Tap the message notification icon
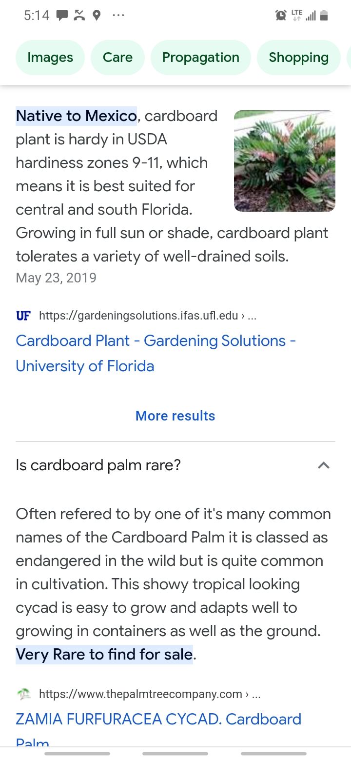The width and height of the screenshot is (351, 761). pos(62,16)
